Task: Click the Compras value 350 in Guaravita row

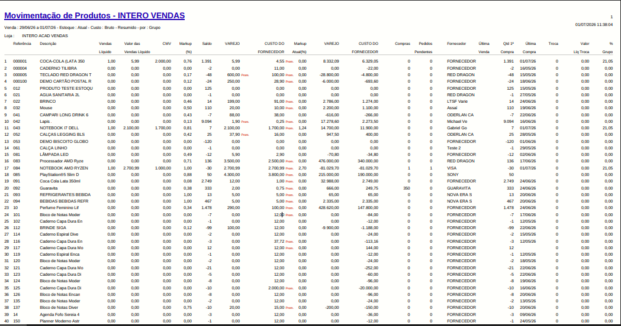Action: pyautogui.click(x=406, y=188)
